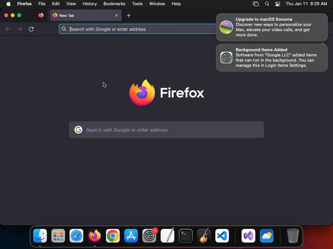Open the History menu
Viewport: 333px width, 249px height.
coord(89,4)
